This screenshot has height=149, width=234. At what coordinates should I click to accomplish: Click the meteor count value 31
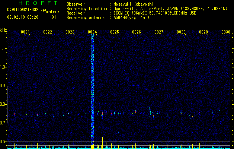click(x=54, y=17)
